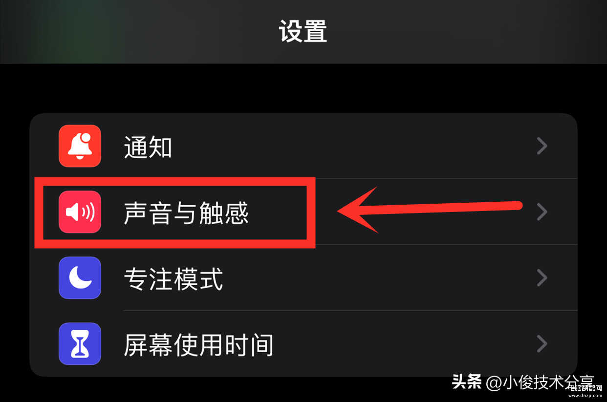Tap the 设置 page title
Viewport: 607px width, 402px height.
[x=303, y=31]
